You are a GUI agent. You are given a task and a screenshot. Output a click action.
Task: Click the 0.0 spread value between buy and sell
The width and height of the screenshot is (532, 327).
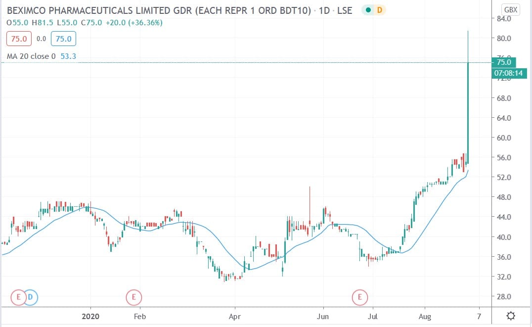coord(41,39)
